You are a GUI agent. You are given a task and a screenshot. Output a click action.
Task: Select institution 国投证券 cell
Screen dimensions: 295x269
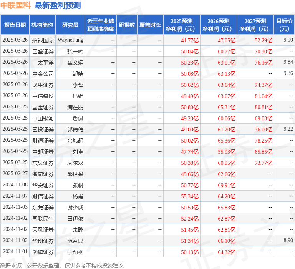click(43, 130)
